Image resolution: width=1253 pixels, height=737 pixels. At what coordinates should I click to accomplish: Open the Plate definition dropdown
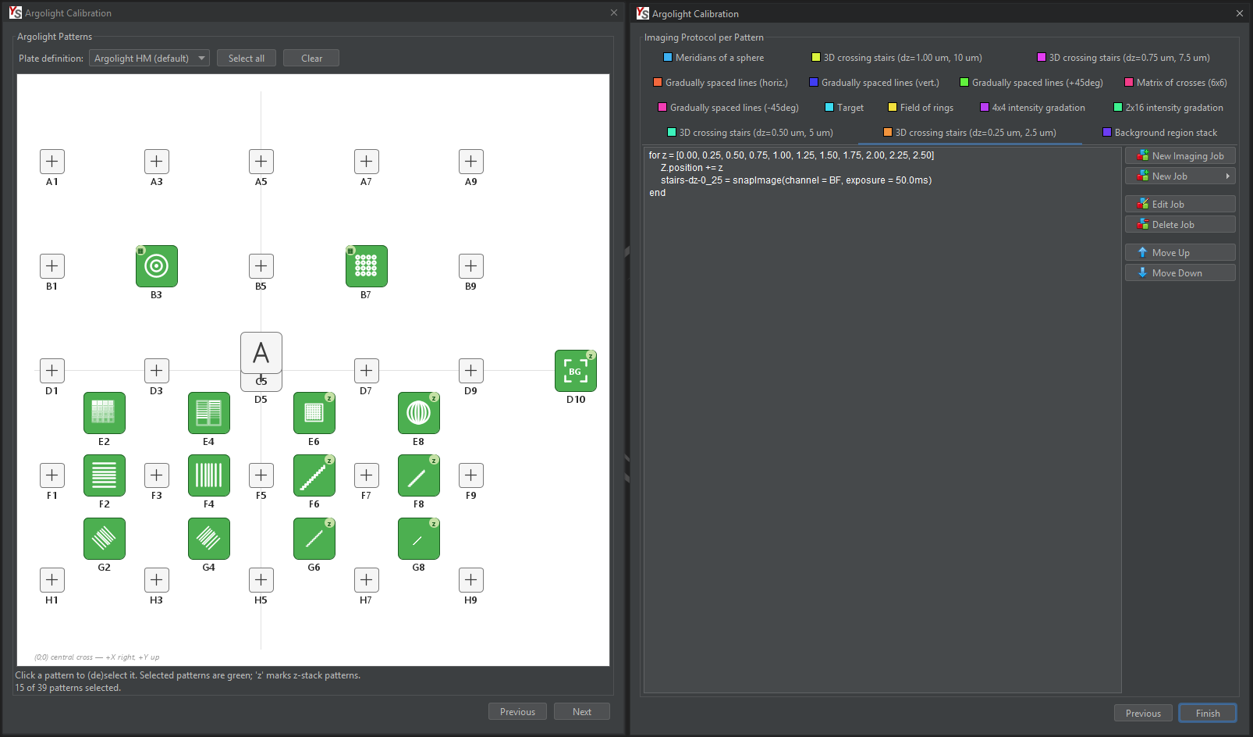pos(149,59)
